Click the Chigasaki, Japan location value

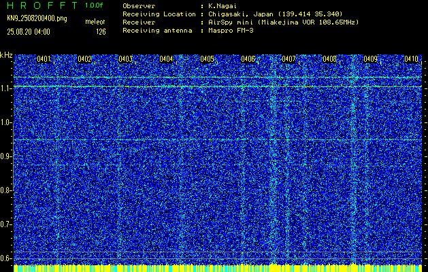point(276,14)
